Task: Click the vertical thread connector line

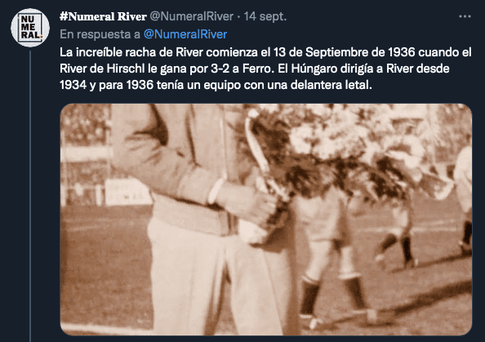Action: (30, 197)
